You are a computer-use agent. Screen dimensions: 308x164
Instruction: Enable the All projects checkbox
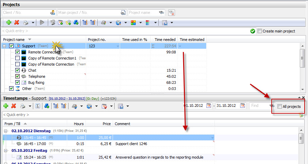tap(280, 107)
